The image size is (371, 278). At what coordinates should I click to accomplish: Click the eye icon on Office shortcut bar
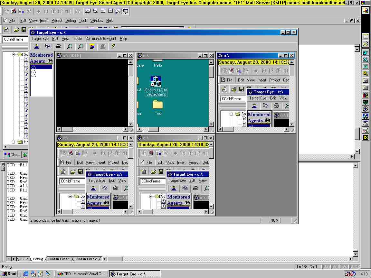click(366, 109)
